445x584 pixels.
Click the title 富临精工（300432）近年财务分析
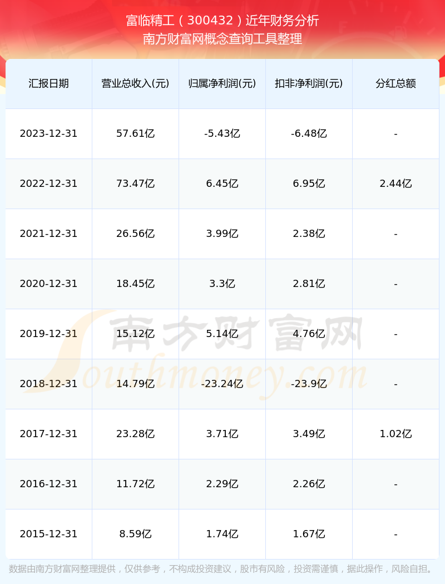[x=222, y=21]
